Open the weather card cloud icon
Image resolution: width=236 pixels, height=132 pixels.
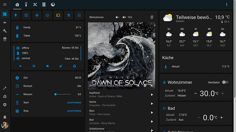point(168,18)
